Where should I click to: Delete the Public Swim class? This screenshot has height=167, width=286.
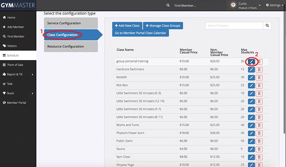(259, 141)
